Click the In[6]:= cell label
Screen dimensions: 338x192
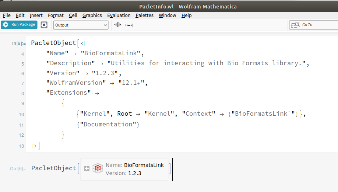(x=19, y=43)
